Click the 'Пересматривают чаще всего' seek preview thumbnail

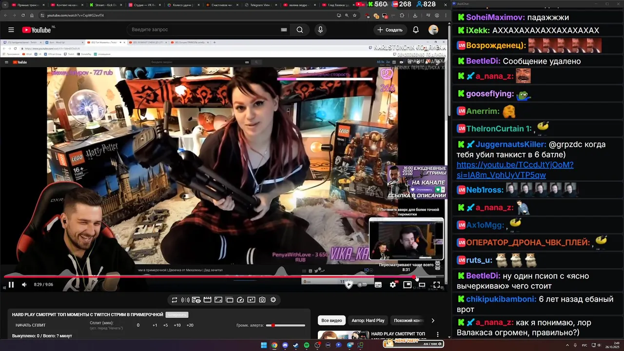[x=406, y=239]
